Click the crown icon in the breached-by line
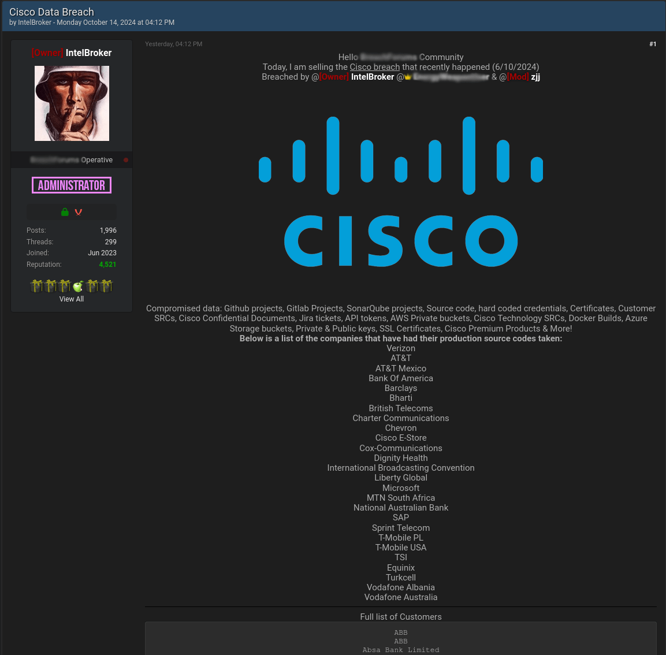This screenshot has height=655, width=666. tap(408, 77)
